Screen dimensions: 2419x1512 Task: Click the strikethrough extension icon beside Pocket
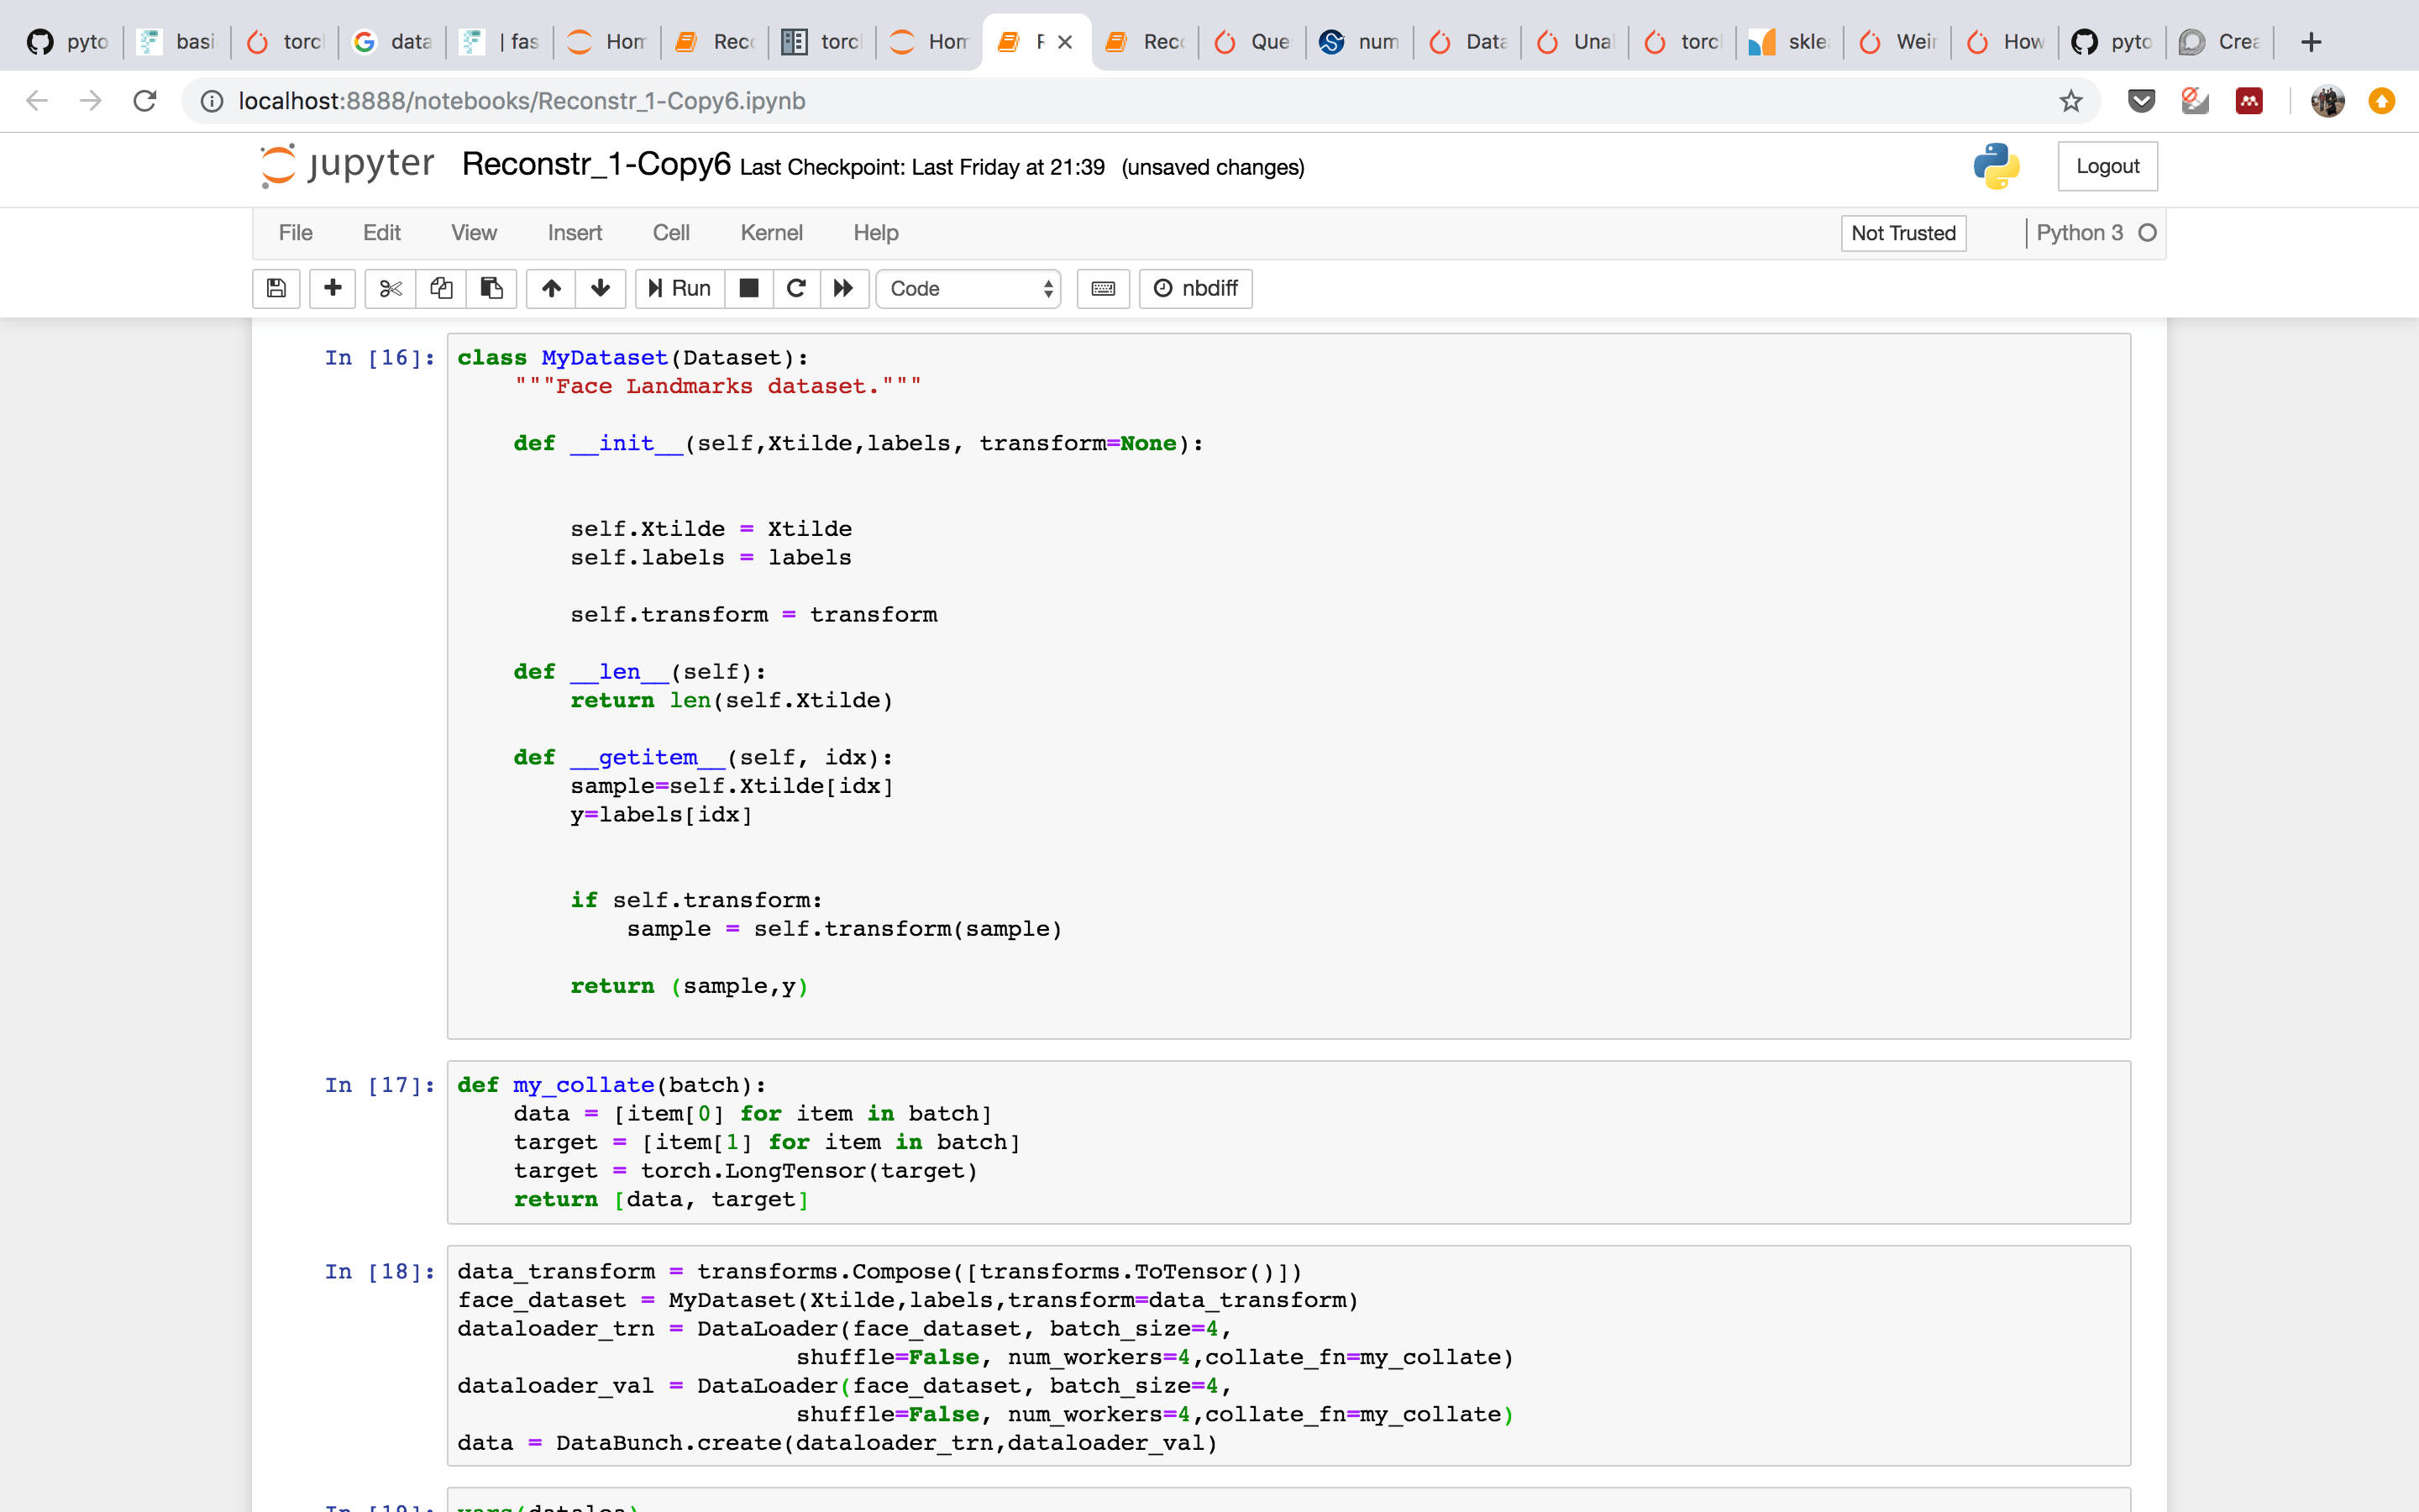[x=2195, y=101]
